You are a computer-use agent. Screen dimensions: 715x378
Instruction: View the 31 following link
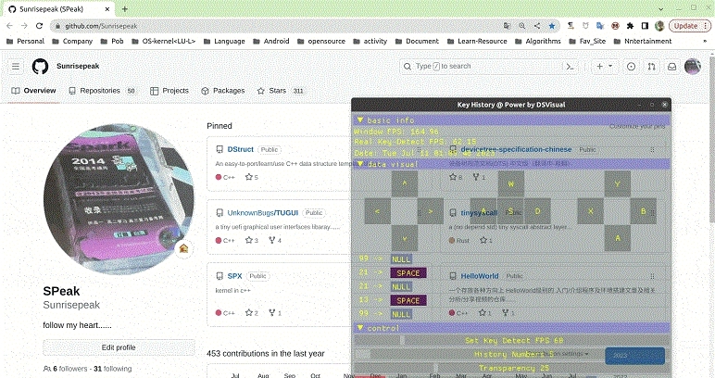113,369
